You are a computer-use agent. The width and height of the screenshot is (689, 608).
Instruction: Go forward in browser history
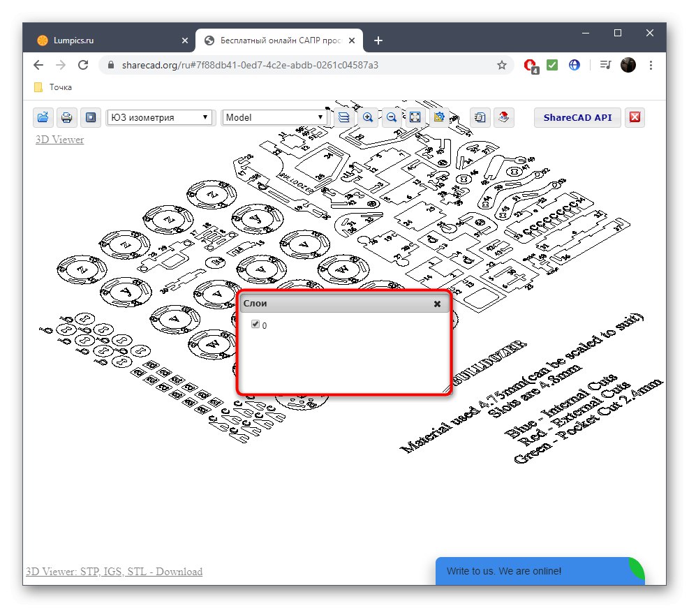click(x=61, y=65)
